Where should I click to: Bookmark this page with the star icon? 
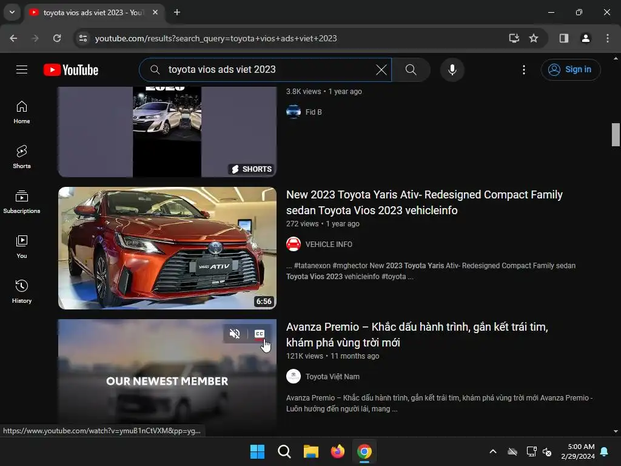pyautogui.click(x=534, y=38)
